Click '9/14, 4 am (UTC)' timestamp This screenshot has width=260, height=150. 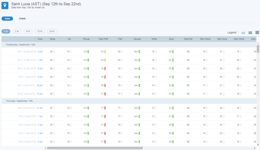coord(26,108)
